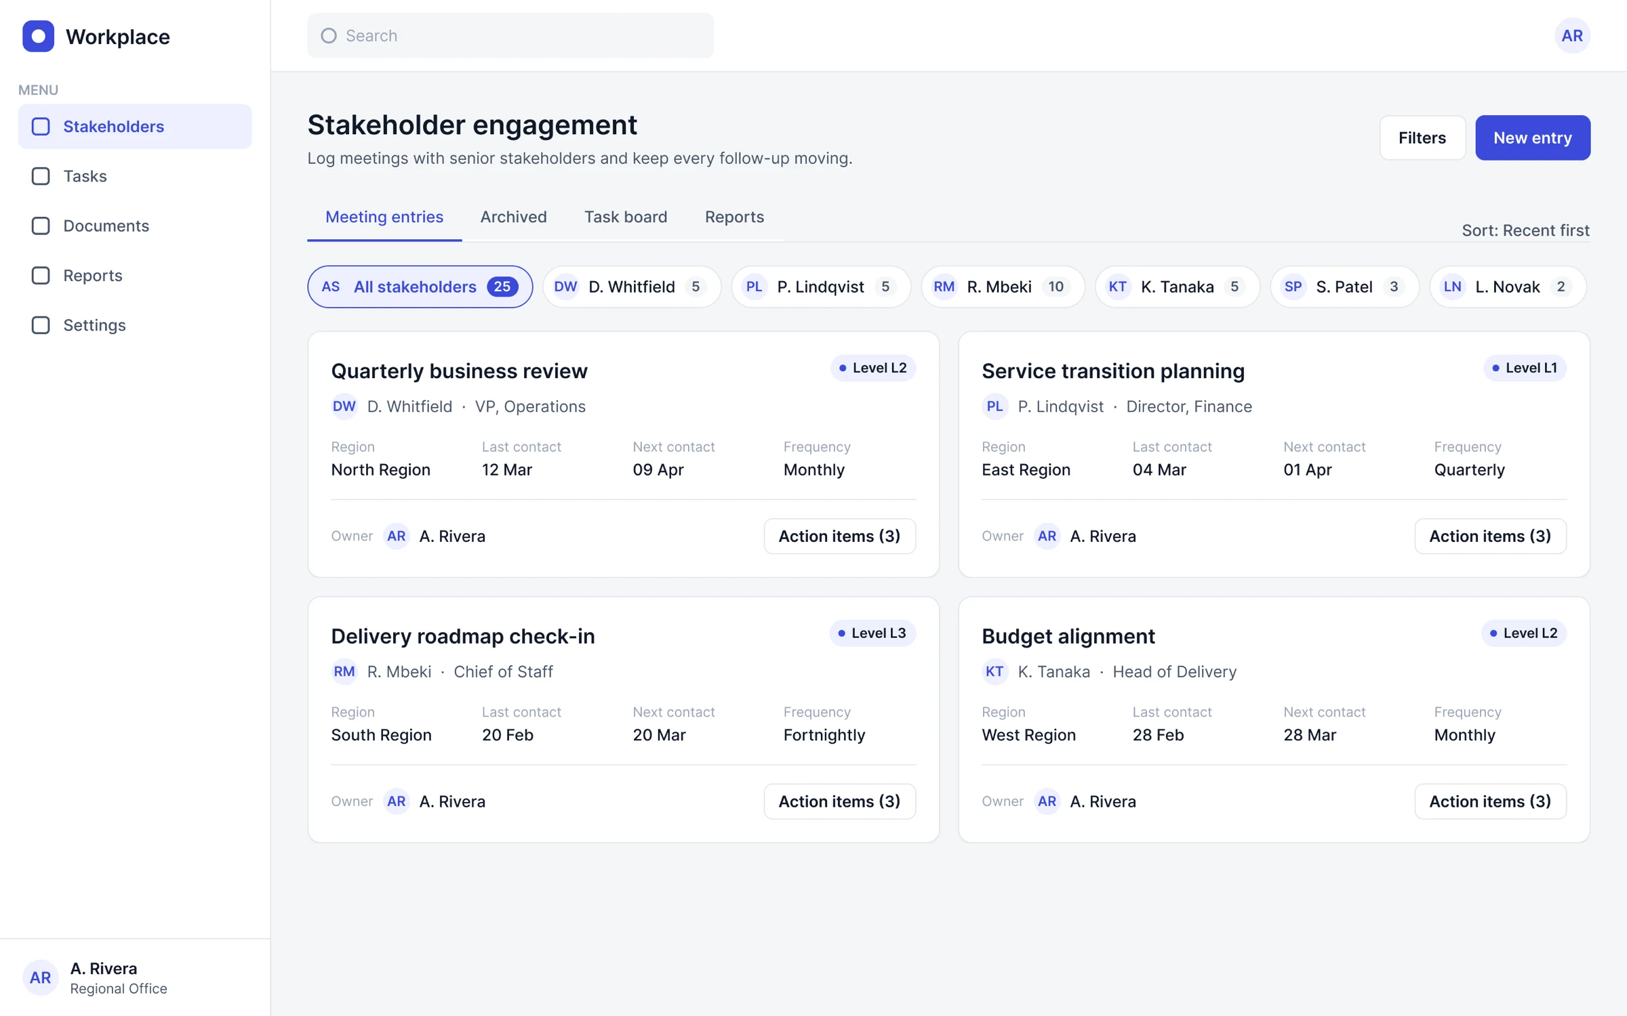This screenshot has width=1627, height=1016.
Task: Filter by D. Whitfield chip
Action: (x=631, y=287)
